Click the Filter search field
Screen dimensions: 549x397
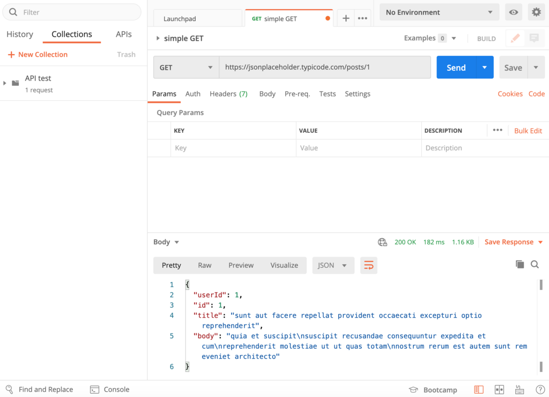[x=72, y=12]
